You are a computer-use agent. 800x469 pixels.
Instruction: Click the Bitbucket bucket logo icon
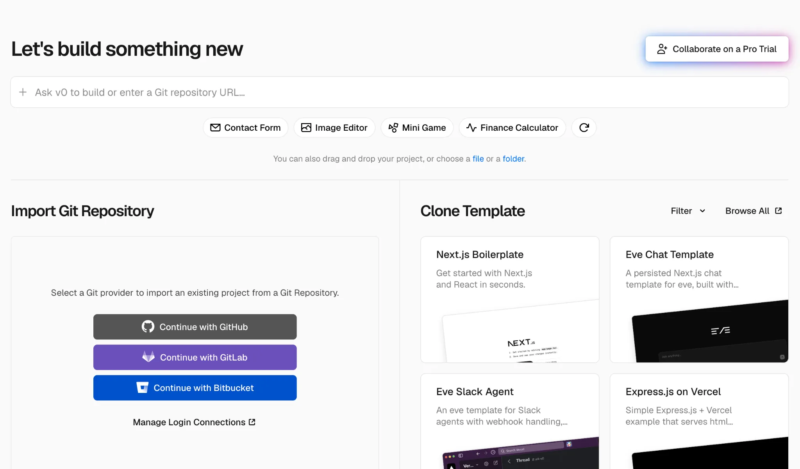[142, 387]
